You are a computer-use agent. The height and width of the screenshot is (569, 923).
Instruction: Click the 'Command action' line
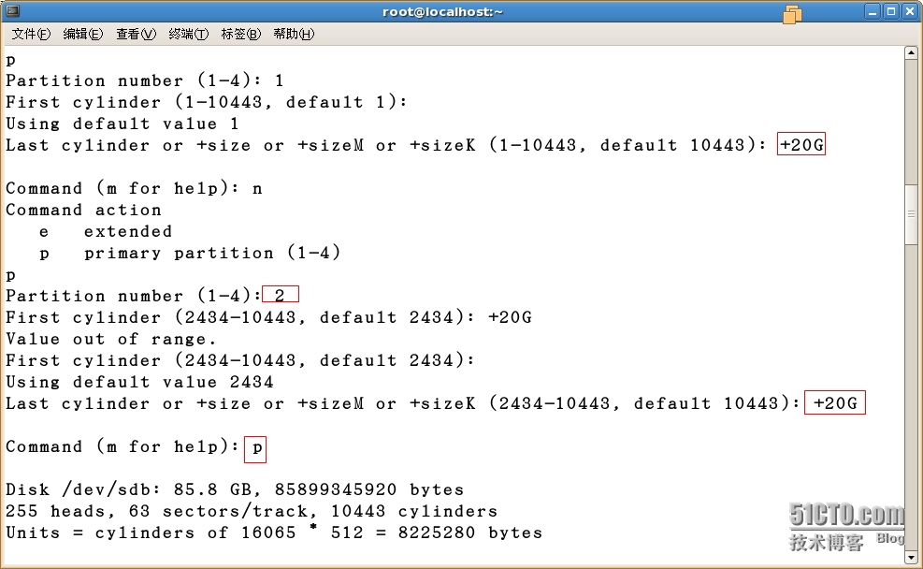[x=83, y=211]
